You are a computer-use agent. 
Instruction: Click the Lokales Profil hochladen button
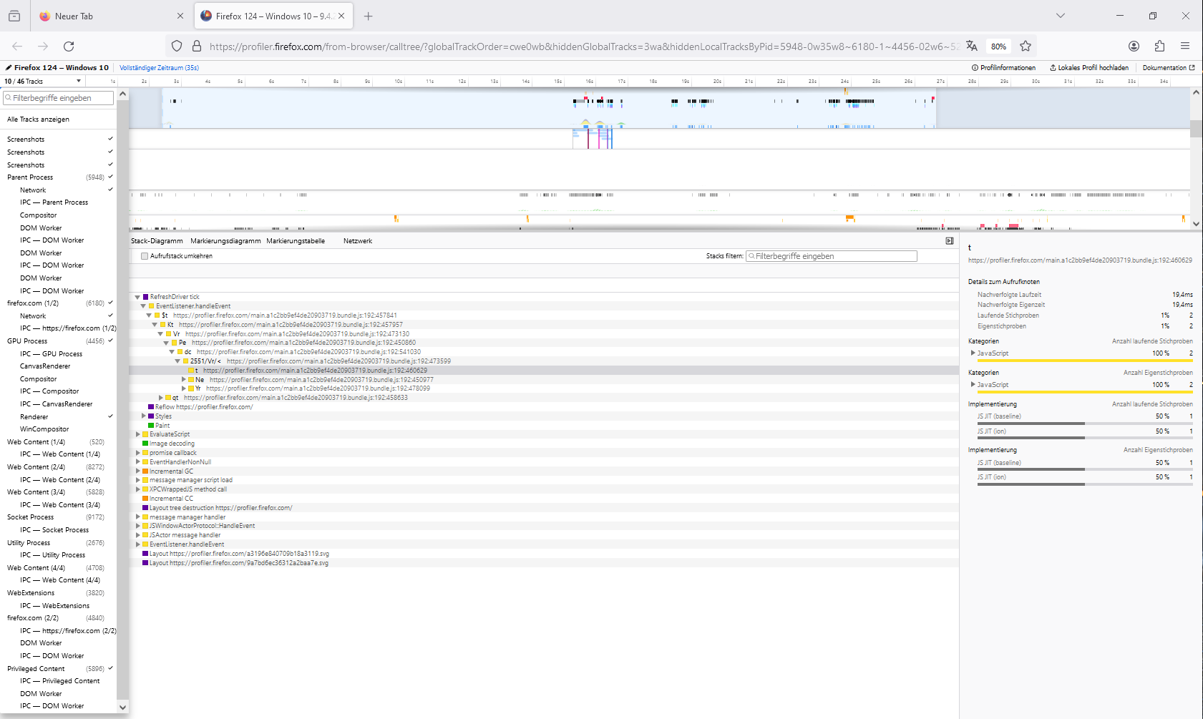point(1089,68)
